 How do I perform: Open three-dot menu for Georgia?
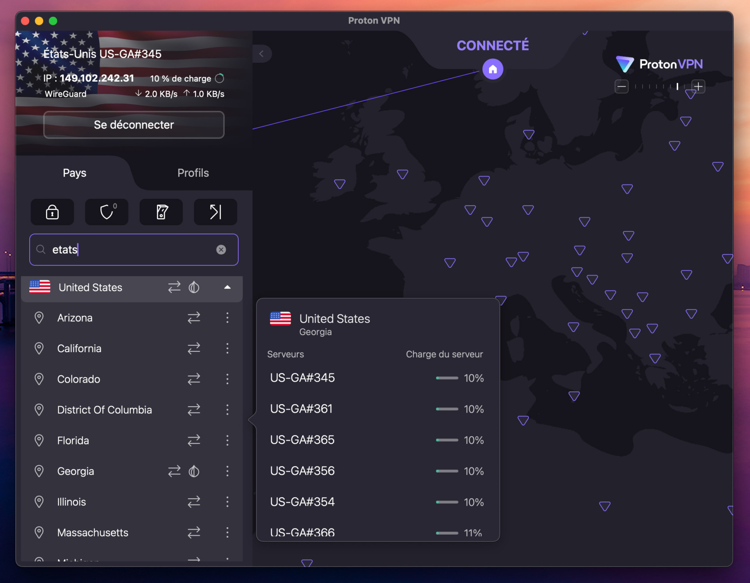coord(227,471)
